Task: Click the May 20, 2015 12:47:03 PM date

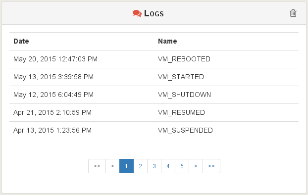Action: point(55,59)
